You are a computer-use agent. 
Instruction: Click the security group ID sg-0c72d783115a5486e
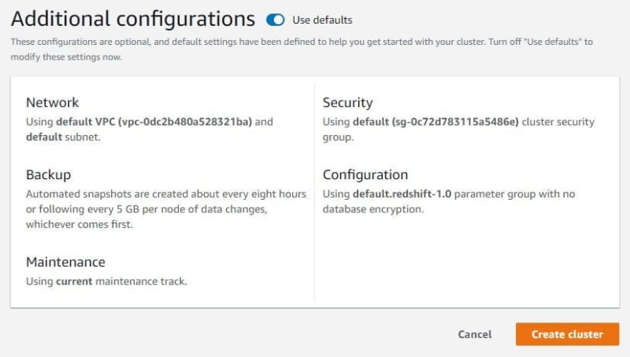click(x=455, y=122)
